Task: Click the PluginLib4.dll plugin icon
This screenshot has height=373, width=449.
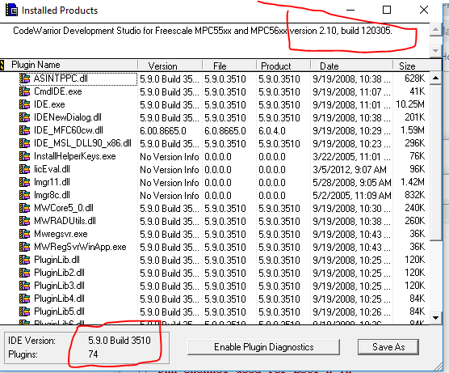Action: tap(24, 299)
